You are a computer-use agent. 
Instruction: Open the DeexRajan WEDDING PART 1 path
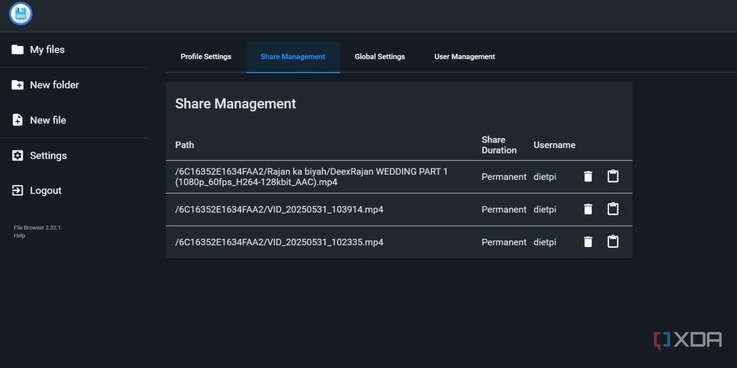click(311, 177)
